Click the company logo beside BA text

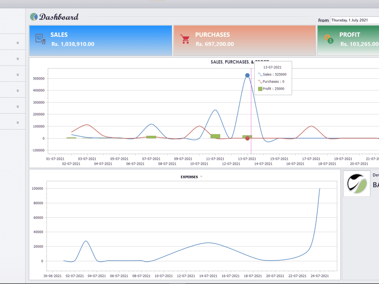click(x=357, y=183)
